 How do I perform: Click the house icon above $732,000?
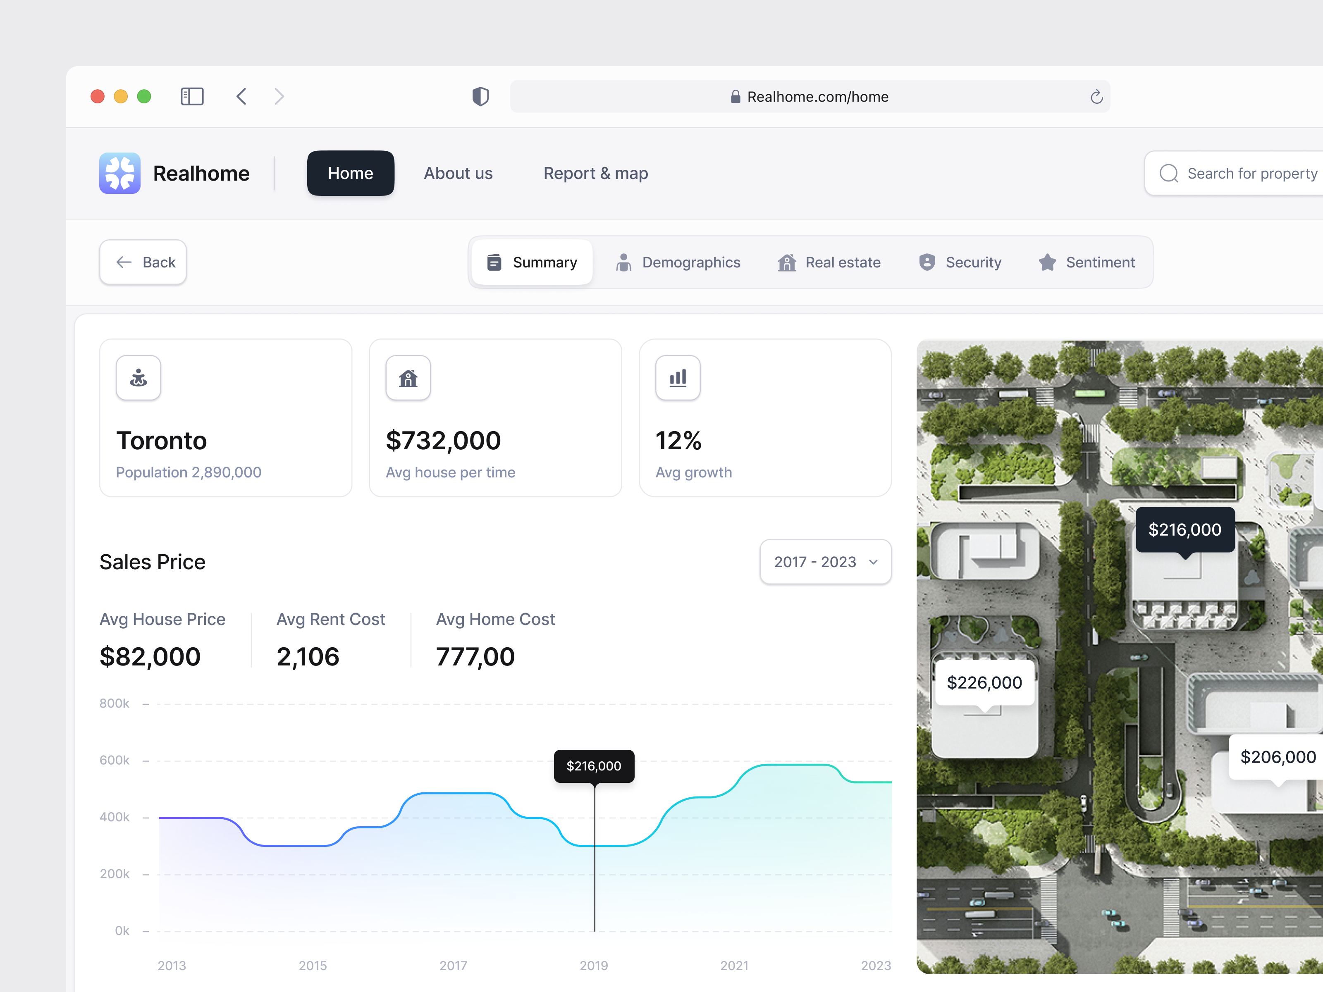pos(408,377)
